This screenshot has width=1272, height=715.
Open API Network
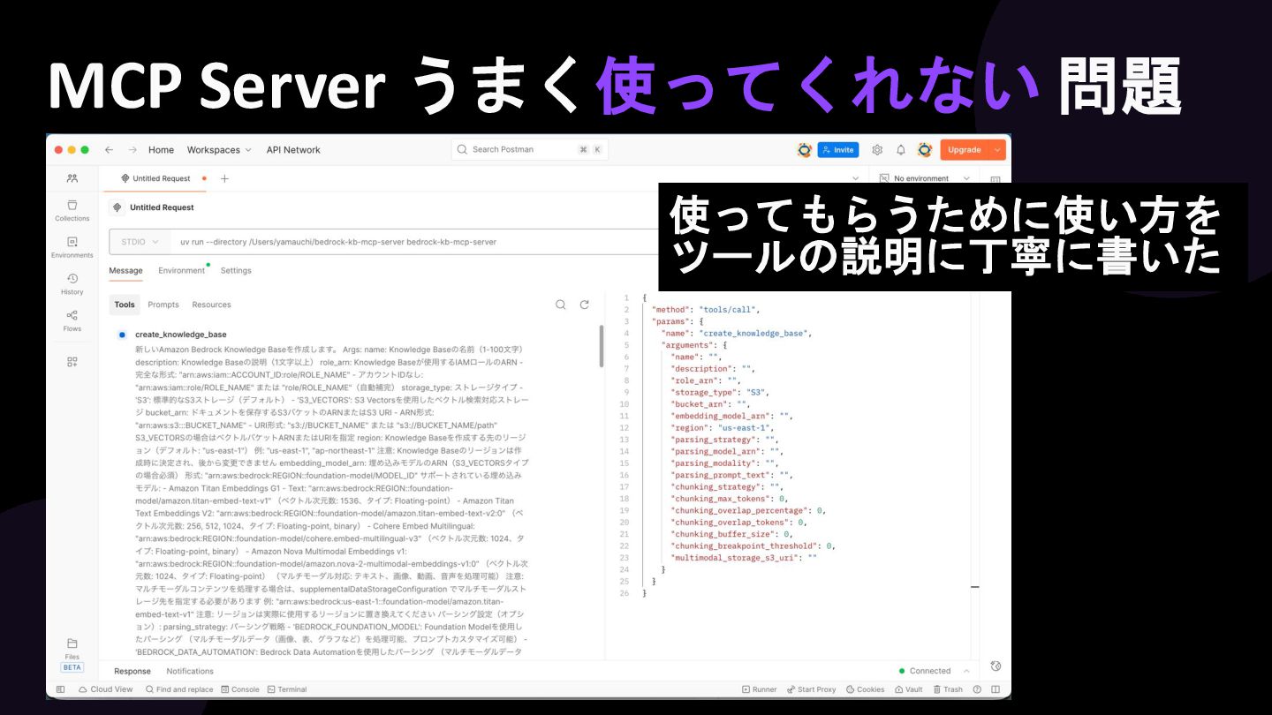[x=293, y=150]
